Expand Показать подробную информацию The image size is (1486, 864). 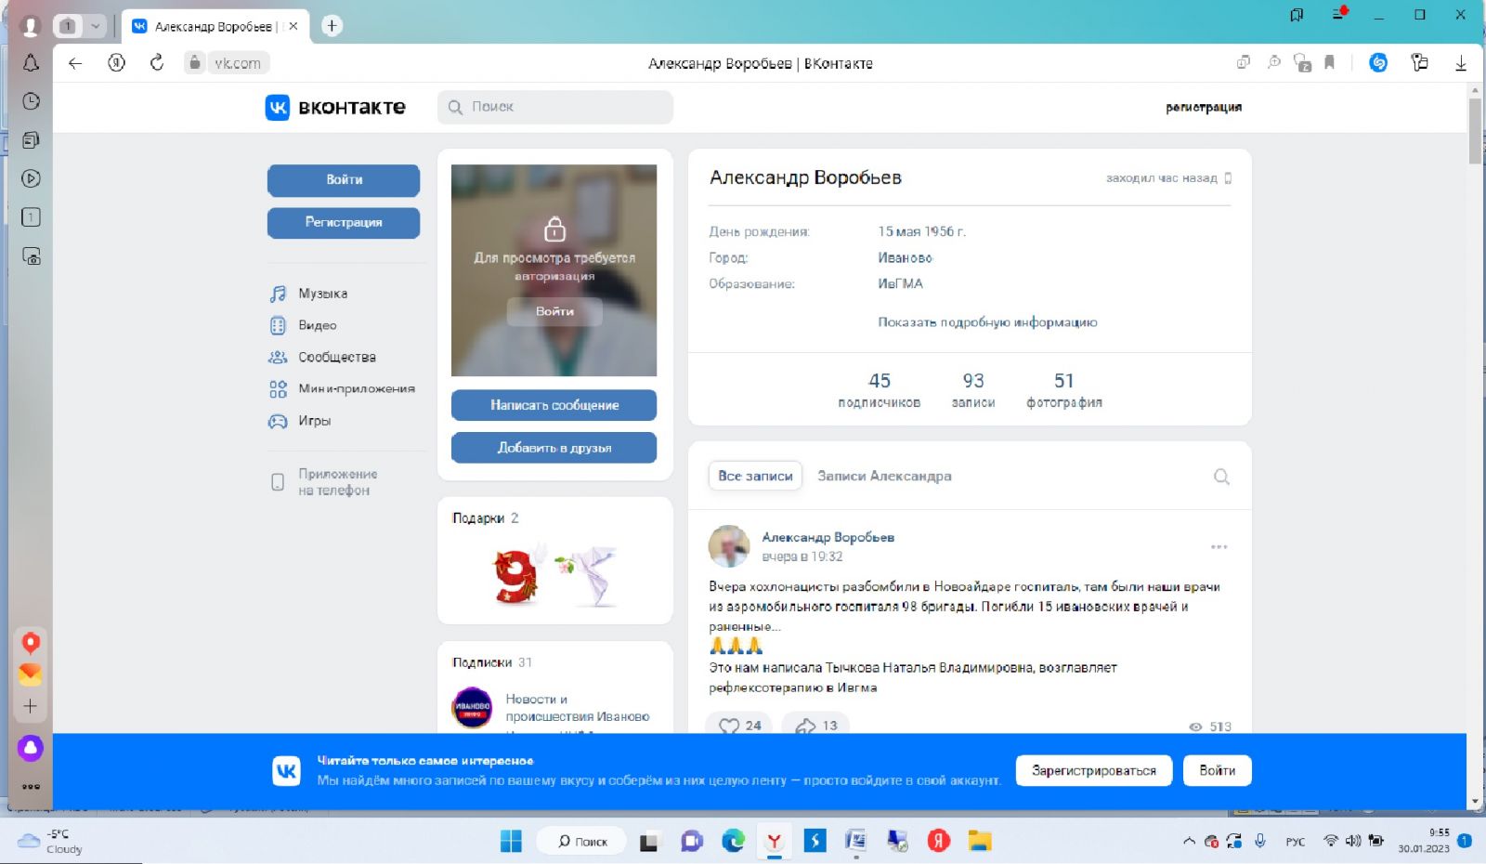tap(987, 322)
